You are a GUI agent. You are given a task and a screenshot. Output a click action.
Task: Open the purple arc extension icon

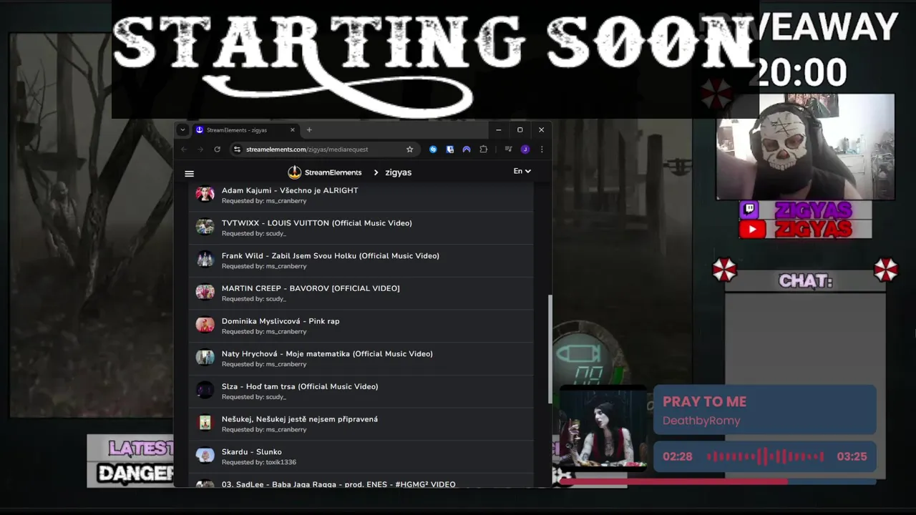coord(467,149)
